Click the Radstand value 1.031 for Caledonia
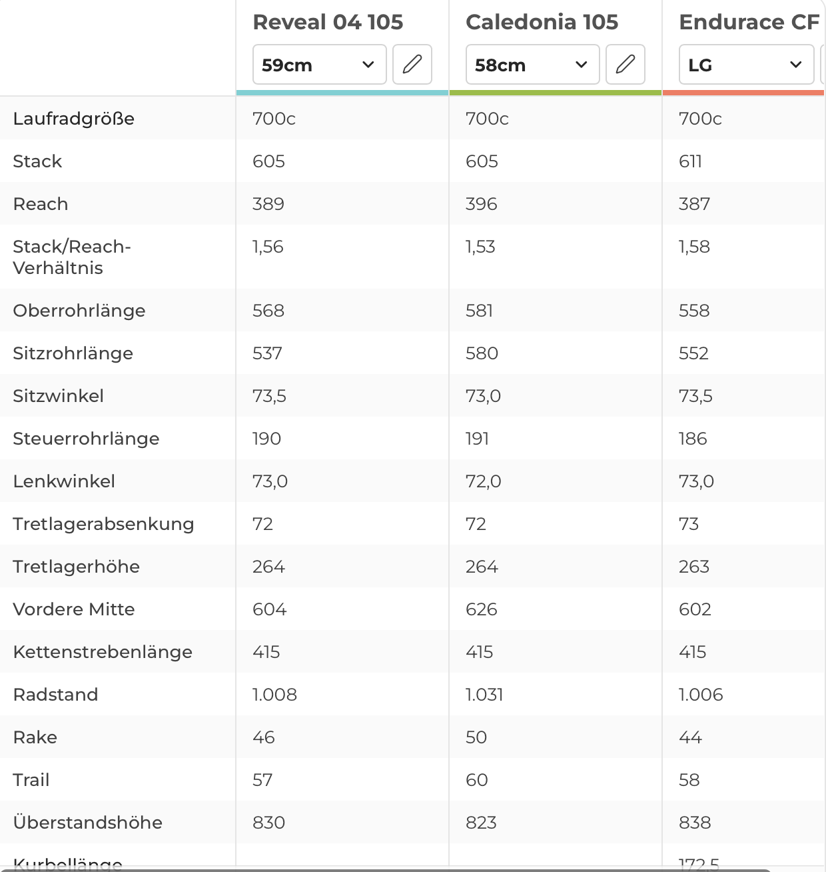This screenshot has width=826, height=872. tap(484, 695)
